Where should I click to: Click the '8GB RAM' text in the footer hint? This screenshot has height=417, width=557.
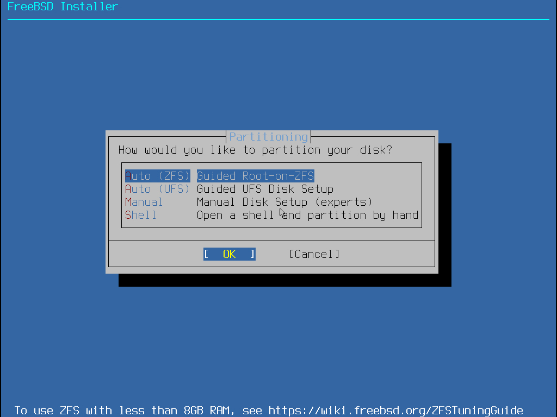tap(207, 410)
